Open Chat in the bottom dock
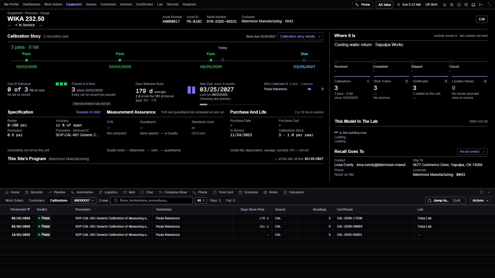495x278 pixels. 147,192
